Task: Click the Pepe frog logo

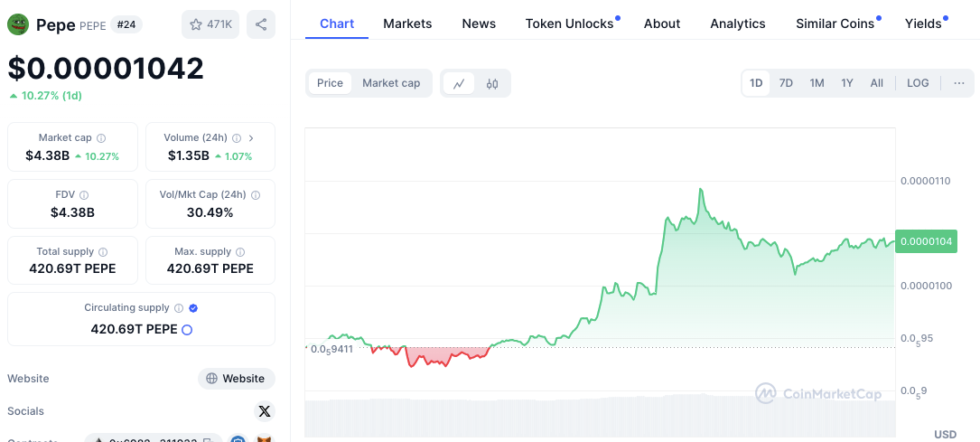Action: pos(18,24)
